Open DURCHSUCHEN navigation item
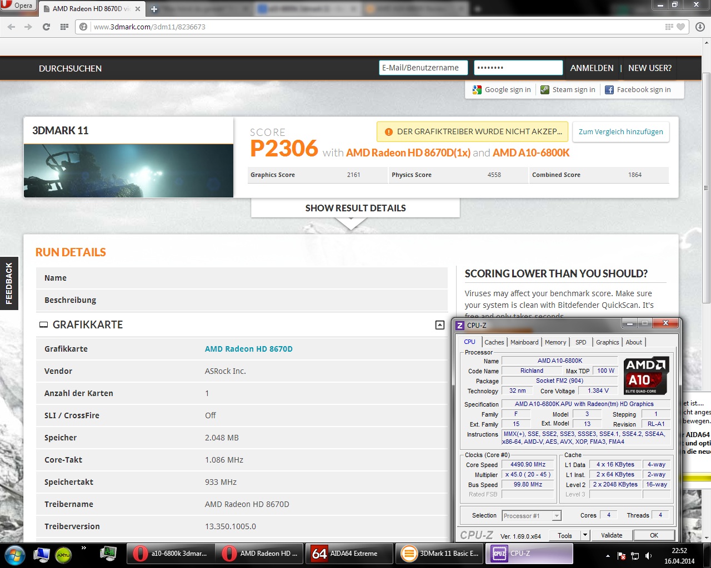The width and height of the screenshot is (711, 568). tap(70, 68)
